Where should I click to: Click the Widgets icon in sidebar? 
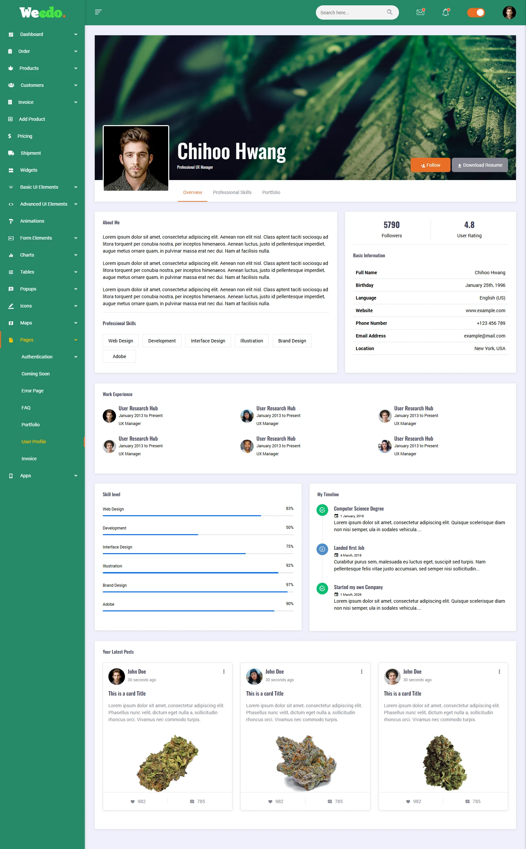pos(11,170)
